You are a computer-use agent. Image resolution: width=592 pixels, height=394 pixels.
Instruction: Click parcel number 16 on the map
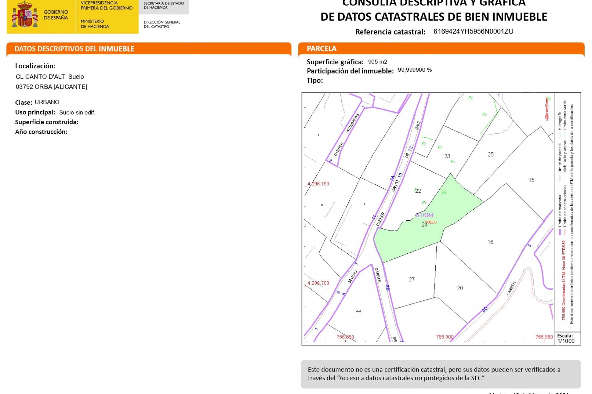click(490, 242)
